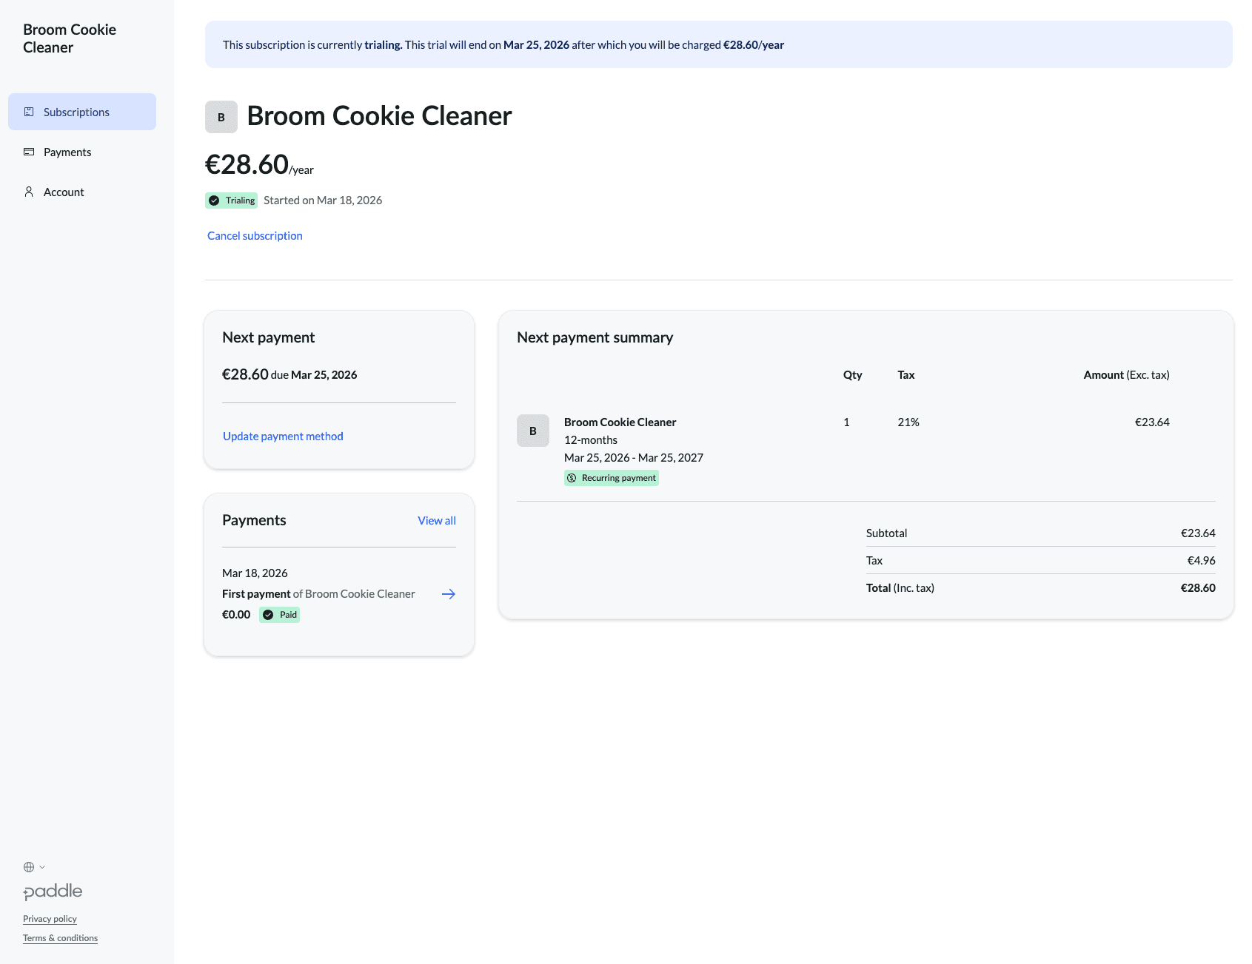This screenshot has height=964, width=1252.
Task: Open the Privacy policy link
Action: click(50, 919)
